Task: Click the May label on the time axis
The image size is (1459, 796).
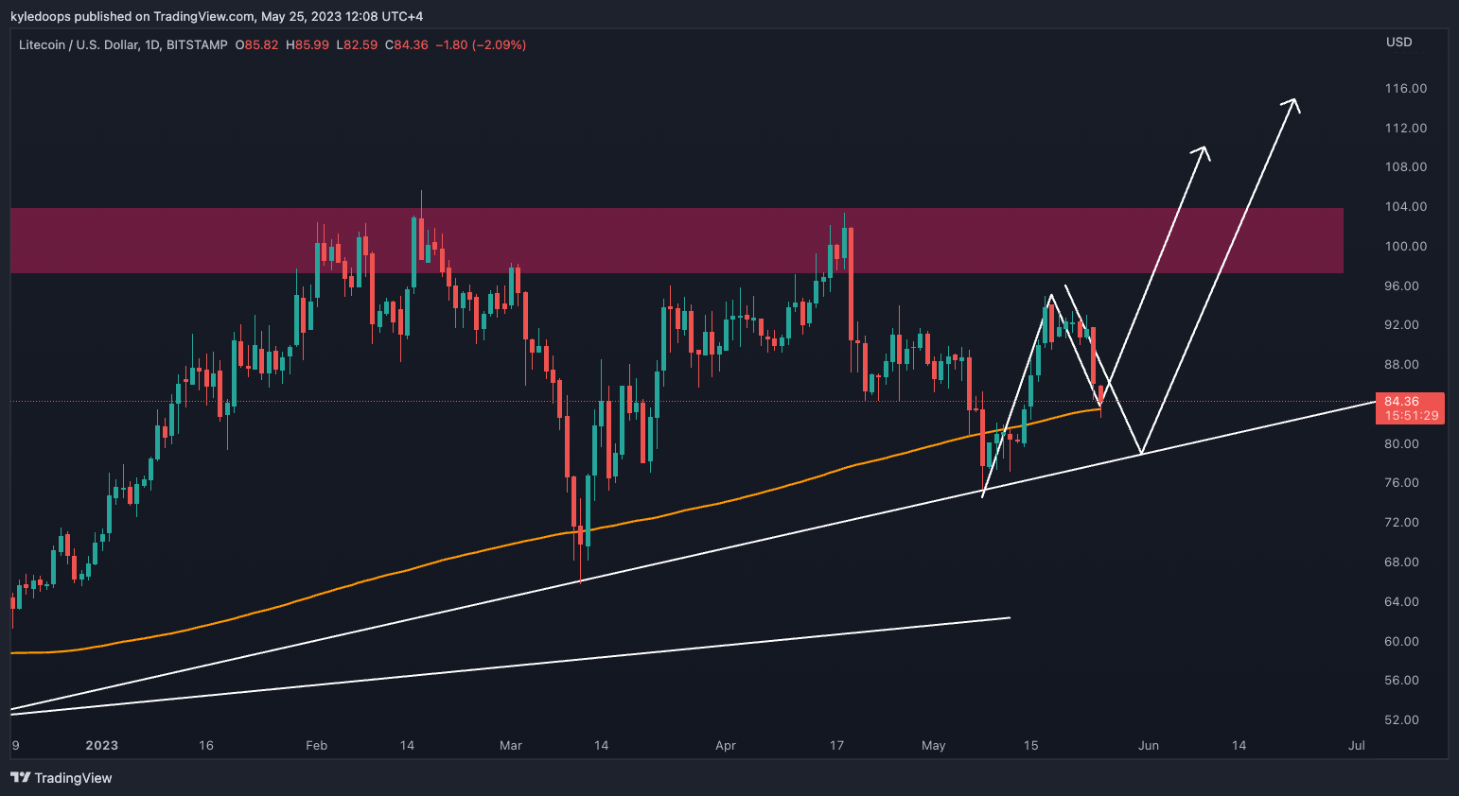Action: click(934, 745)
